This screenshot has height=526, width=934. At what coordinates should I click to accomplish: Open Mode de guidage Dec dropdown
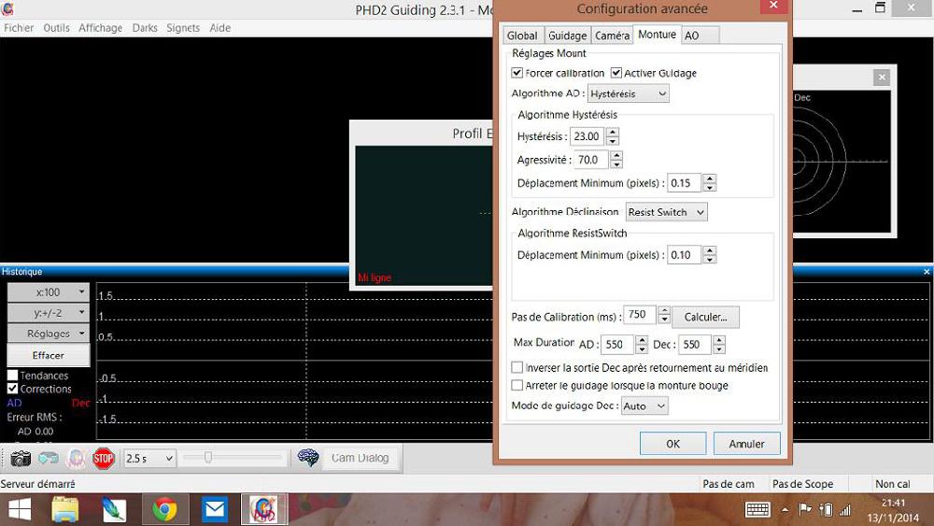coord(644,406)
